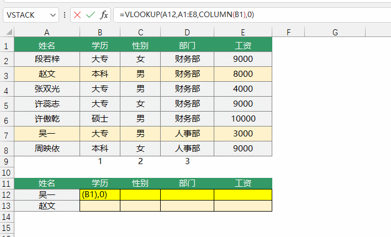Click cell containing 张双光
The width and height of the screenshot is (391, 237).
(x=47, y=89)
